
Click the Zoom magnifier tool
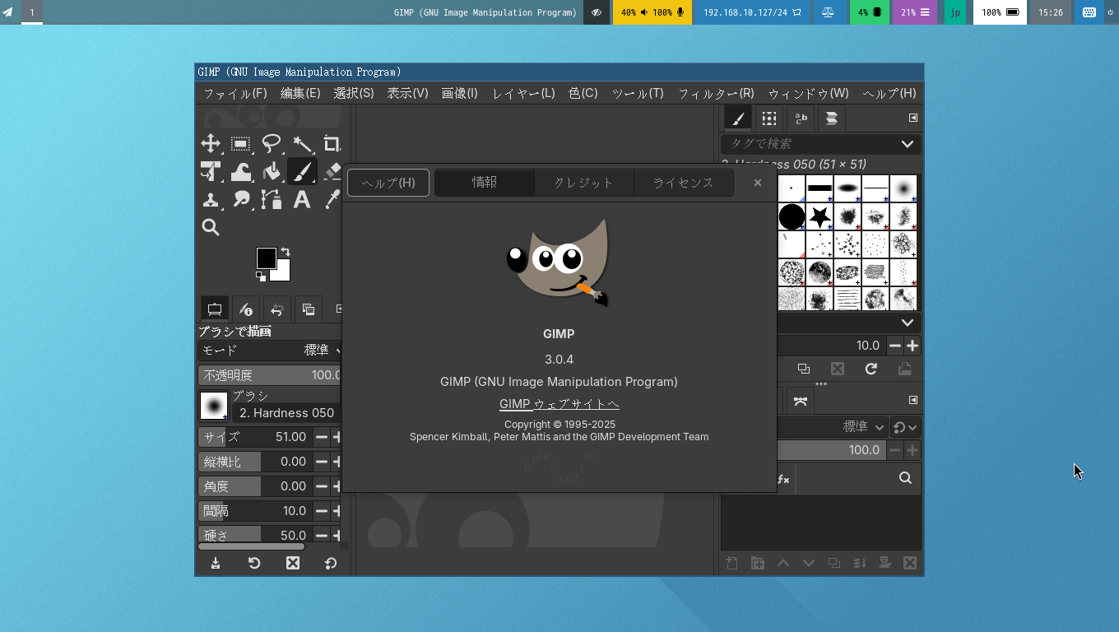click(211, 227)
